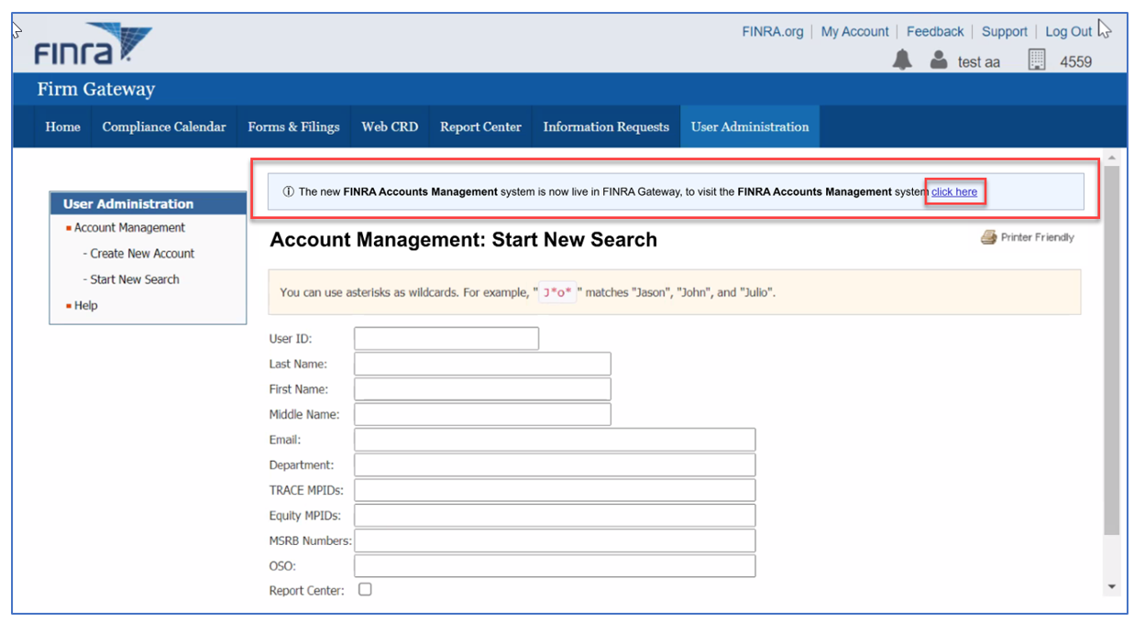Click the notification bell icon
This screenshot has height=622, width=1134.
pos(902,60)
